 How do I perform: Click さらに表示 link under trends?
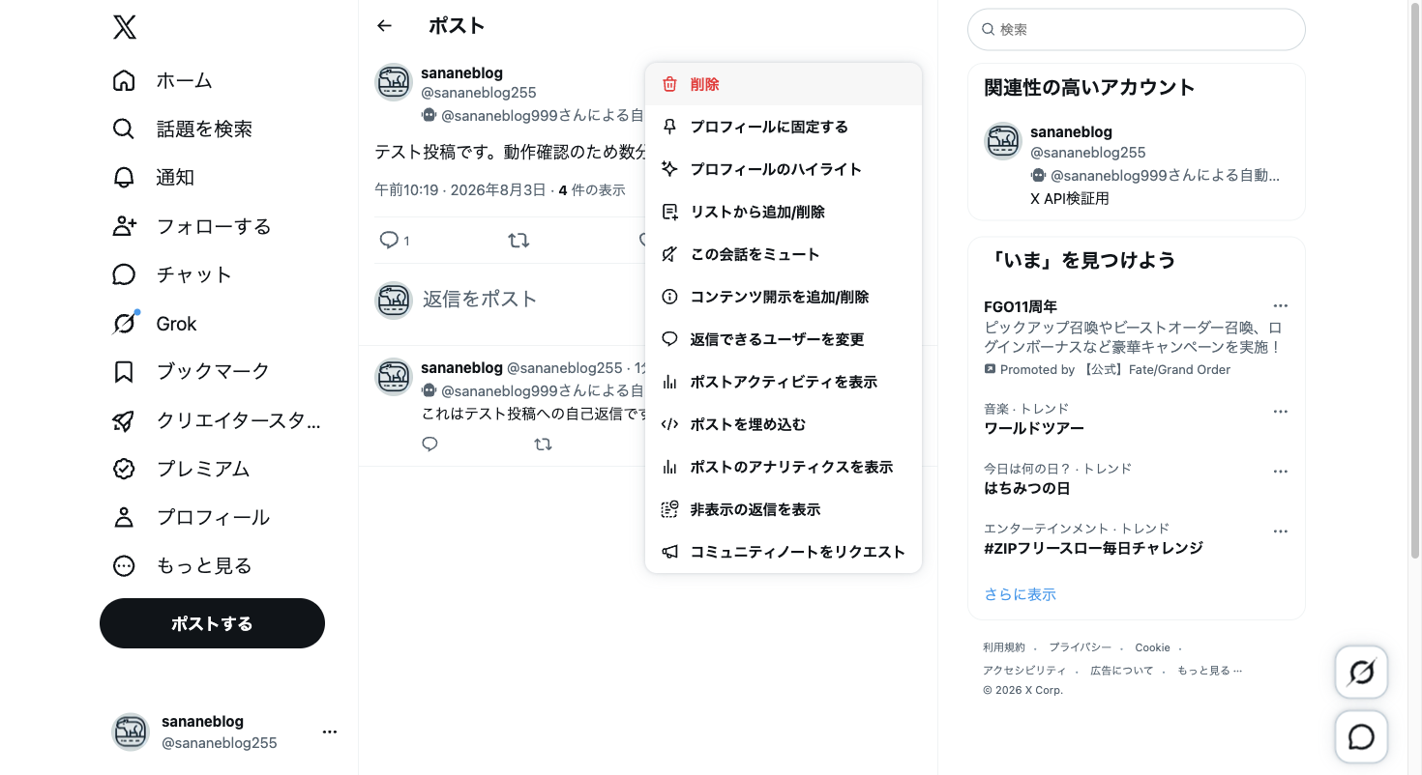(x=1020, y=594)
